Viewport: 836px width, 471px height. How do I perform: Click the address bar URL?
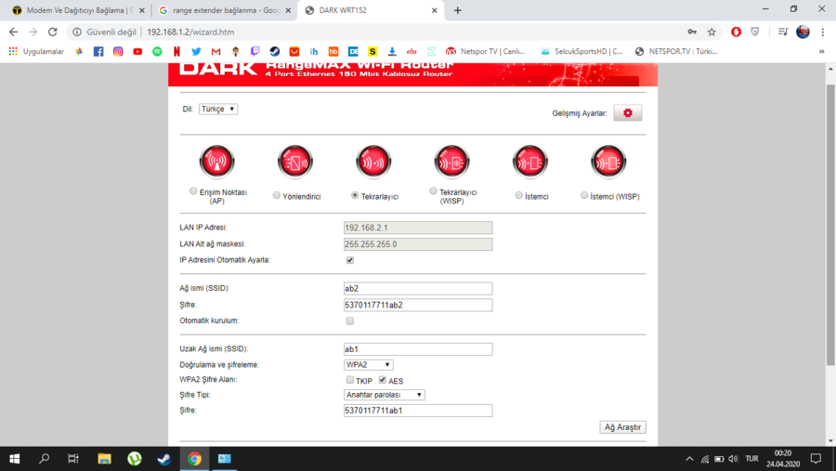point(190,32)
